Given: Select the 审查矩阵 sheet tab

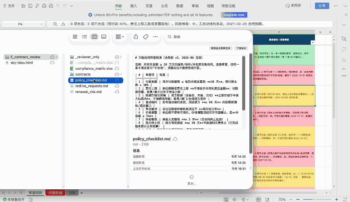Looking at the screenshot, I should click(x=35, y=193).
